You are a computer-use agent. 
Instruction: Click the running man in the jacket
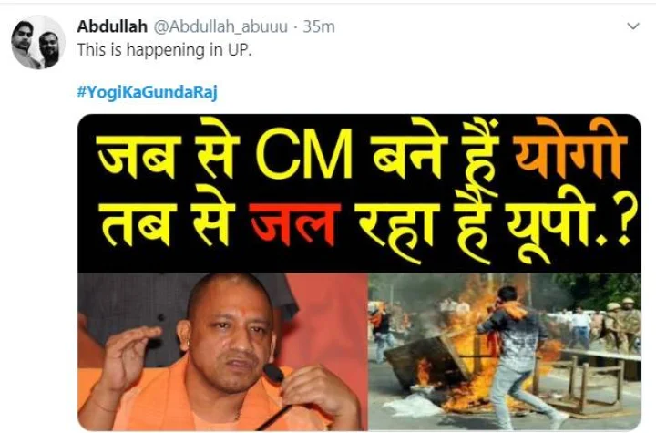[x=518, y=352]
